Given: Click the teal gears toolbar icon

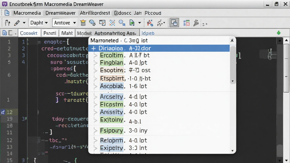Looking at the screenshot, I should pyautogui.click(x=92, y=23).
